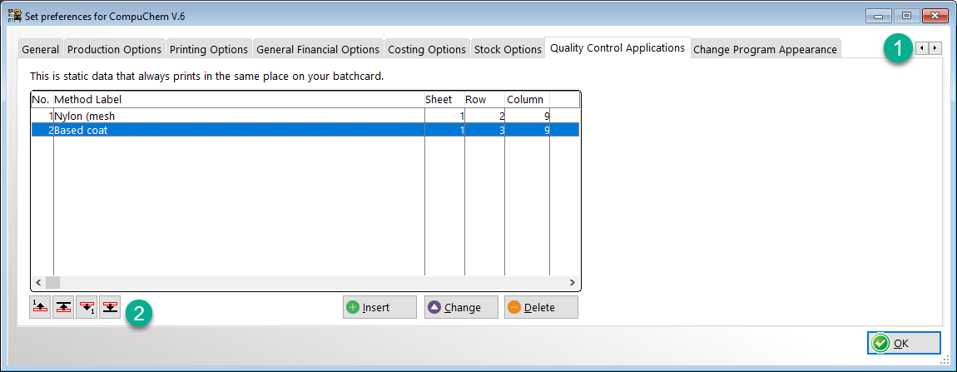Open the Printing Options tab
The height and width of the screenshot is (372, 957).
click(209, 49)
